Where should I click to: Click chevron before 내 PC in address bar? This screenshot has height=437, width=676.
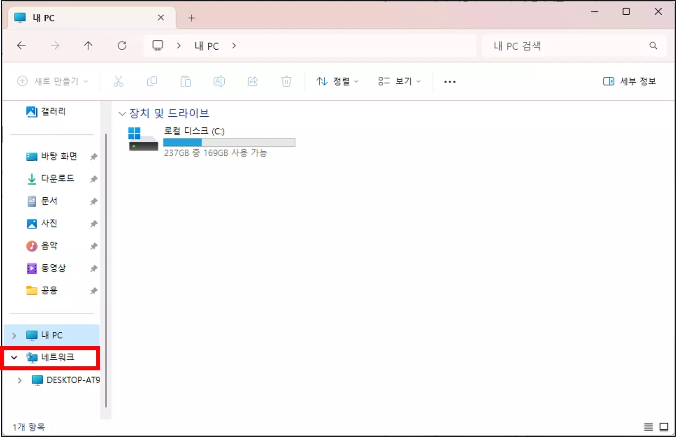coord(179,46)
